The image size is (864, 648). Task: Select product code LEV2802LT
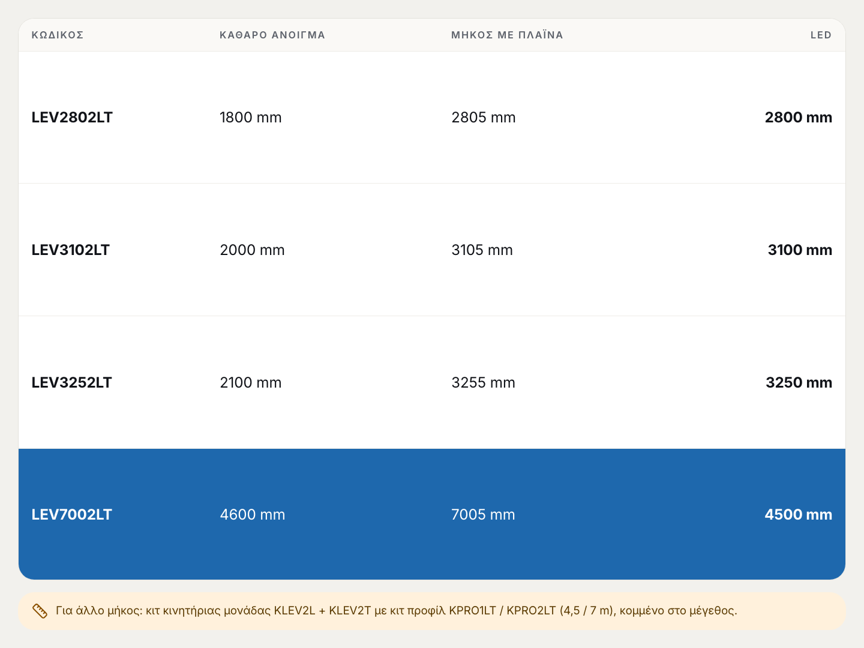[x=72, y=117]
